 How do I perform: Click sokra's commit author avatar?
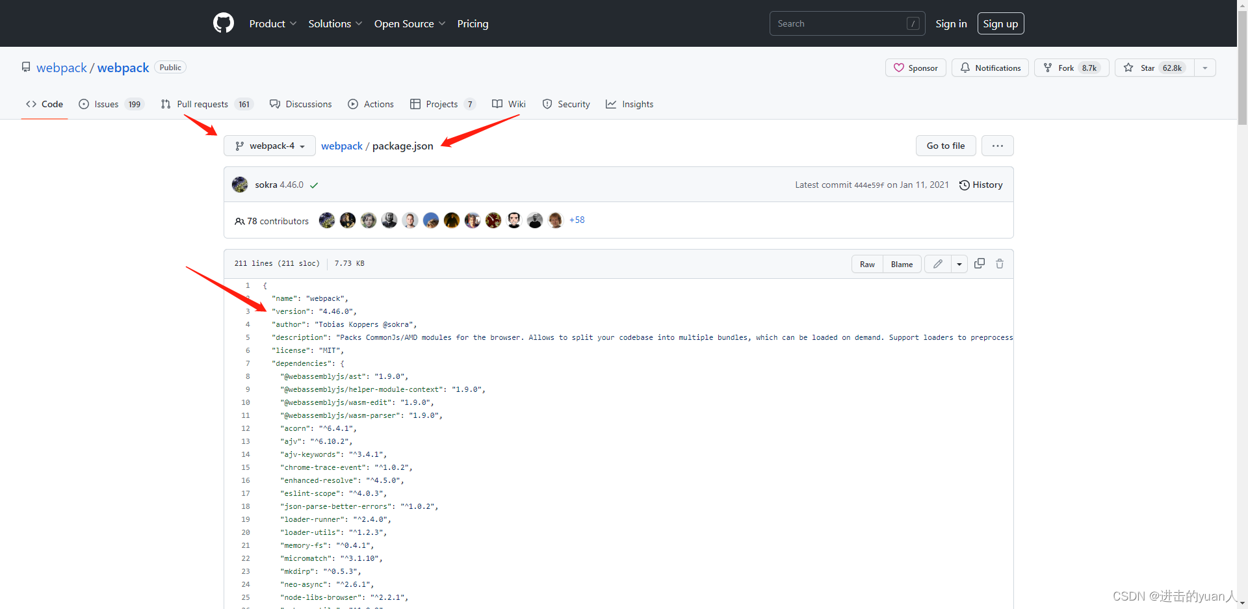click(x=240, y=185)
